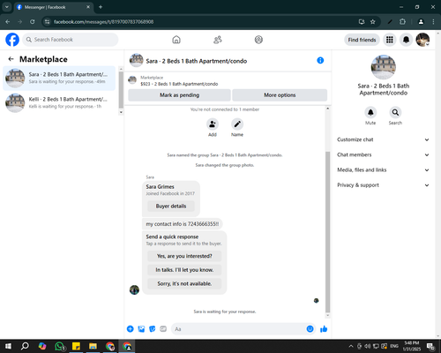Open File Explorer from taskbar

[93, 346]
